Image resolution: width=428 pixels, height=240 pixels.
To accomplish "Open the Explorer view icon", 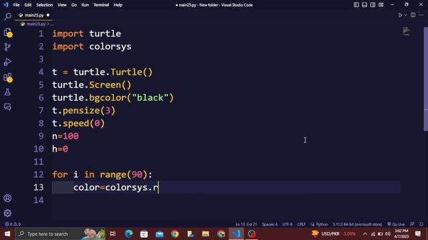I will [x=7, y=32].
